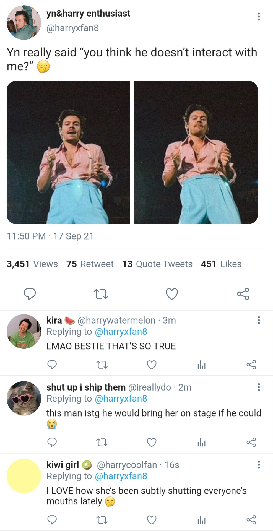The image size is (273, 531).
Task: View the 75 Retweet list
Action: point(90,264)
